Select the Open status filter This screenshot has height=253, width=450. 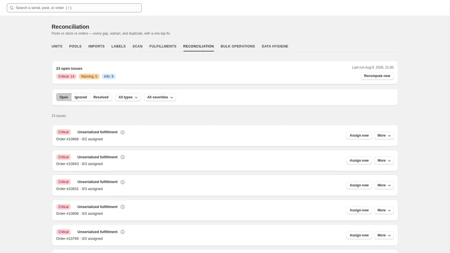point(64,97)
